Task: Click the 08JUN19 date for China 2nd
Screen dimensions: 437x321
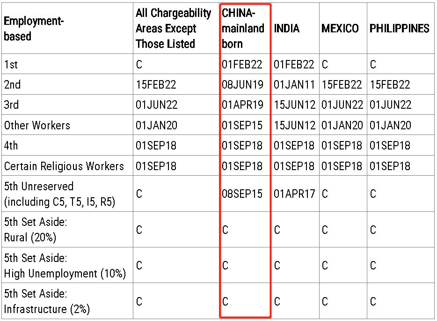Action: pyautogui.click(x=242, y=85)
